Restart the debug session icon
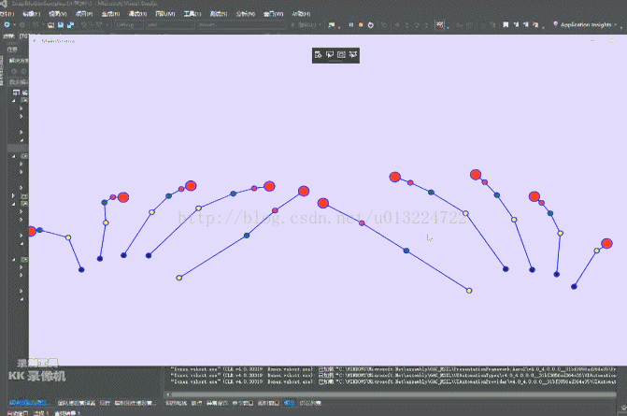The height and width of the screenshot is (416, 627). click(x=371, y=25)
